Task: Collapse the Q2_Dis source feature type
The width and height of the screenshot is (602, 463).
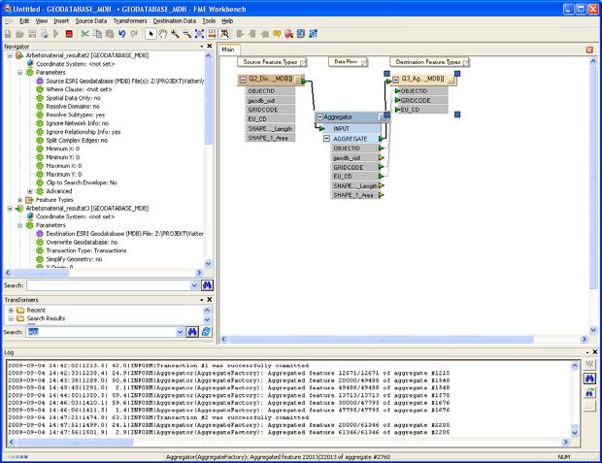Action: tap(243, 80)
